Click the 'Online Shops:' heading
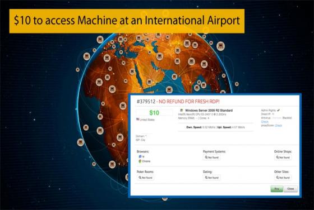Screen dimensions: 314x210 [283, 151]
